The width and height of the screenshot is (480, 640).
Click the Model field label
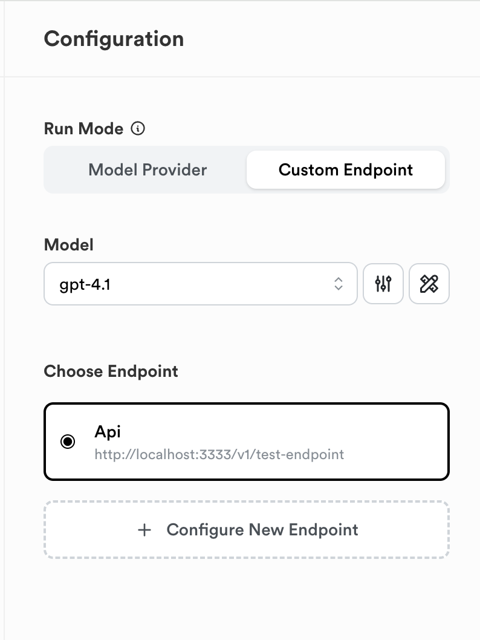pos(68,245)
